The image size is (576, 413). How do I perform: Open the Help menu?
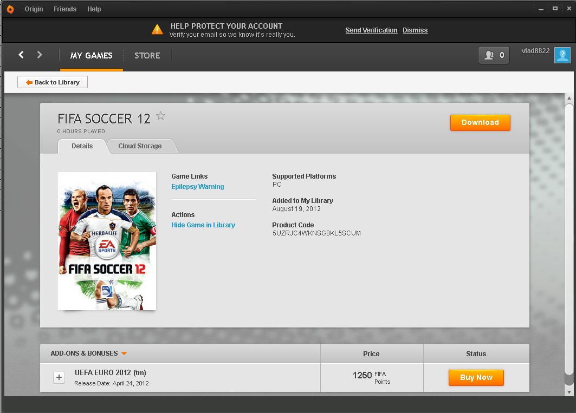click(x=94, y=9)
